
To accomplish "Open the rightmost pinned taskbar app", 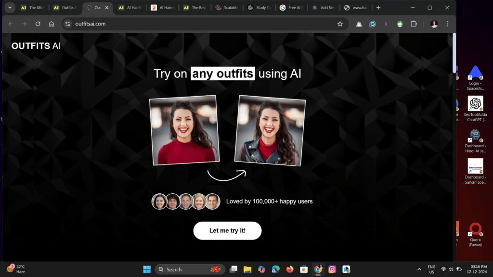I will point(346,269).
